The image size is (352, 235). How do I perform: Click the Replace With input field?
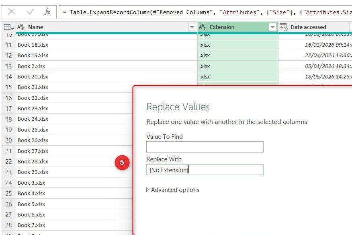[205, 170]
